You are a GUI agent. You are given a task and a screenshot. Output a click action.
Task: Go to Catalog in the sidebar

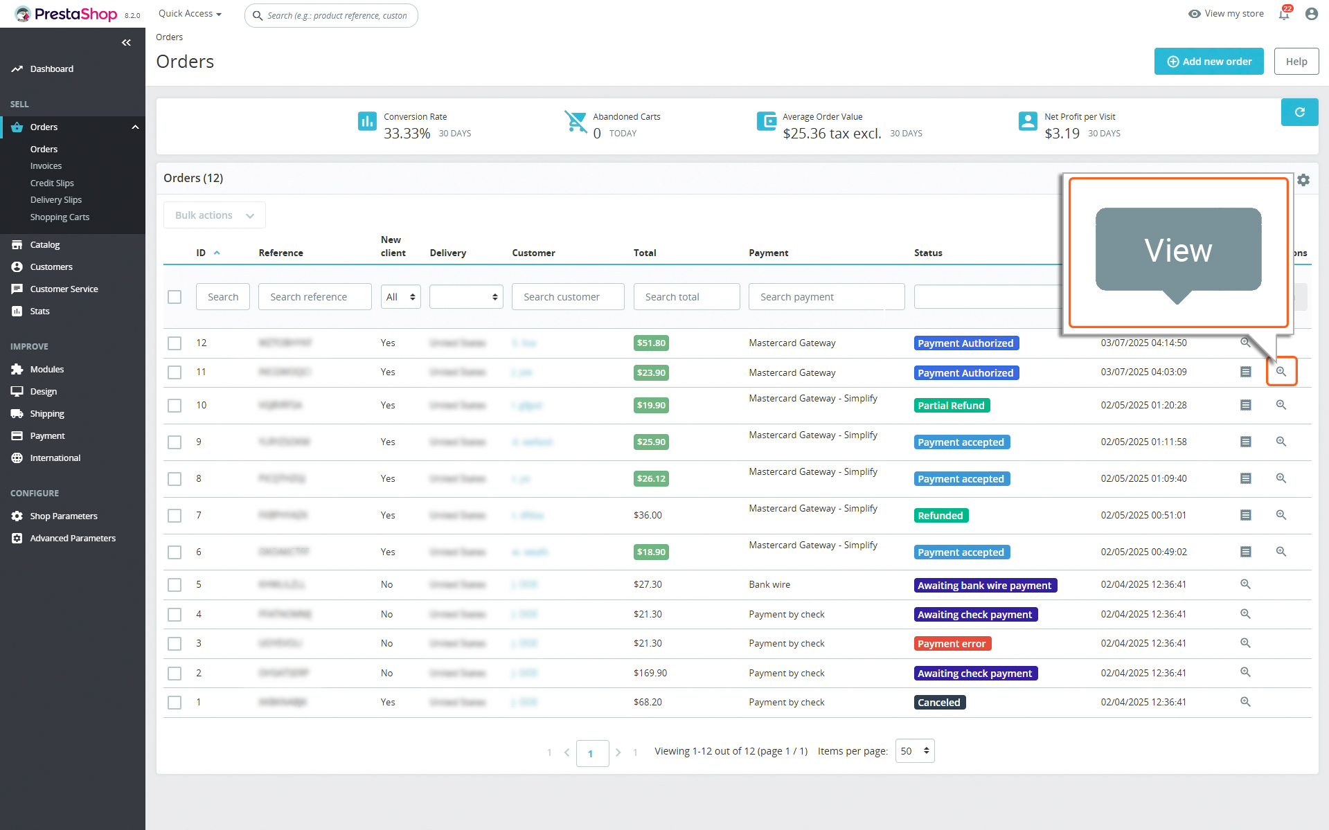point(45,245)
